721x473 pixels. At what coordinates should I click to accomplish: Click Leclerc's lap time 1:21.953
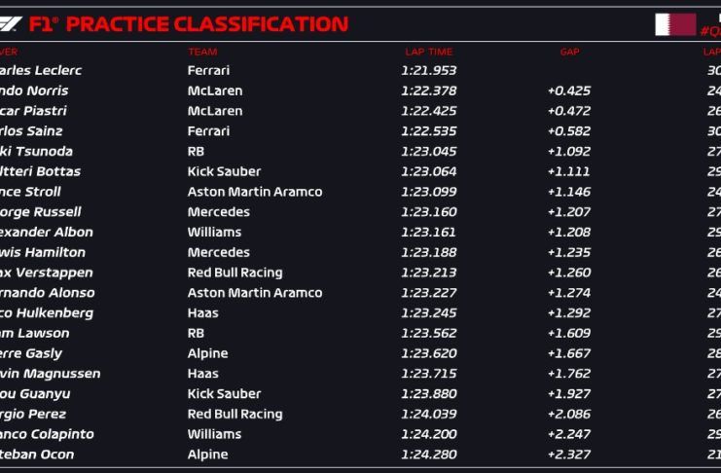coord(428,70)
